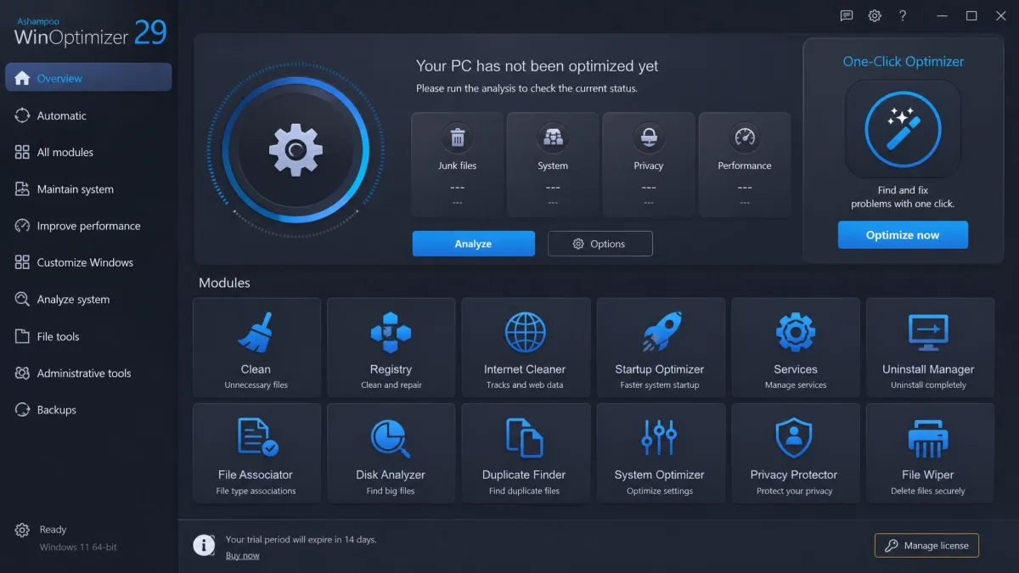Open the Services gear icon
The height and width of the screenshot is (573, 1019).
tap(796, 333)
